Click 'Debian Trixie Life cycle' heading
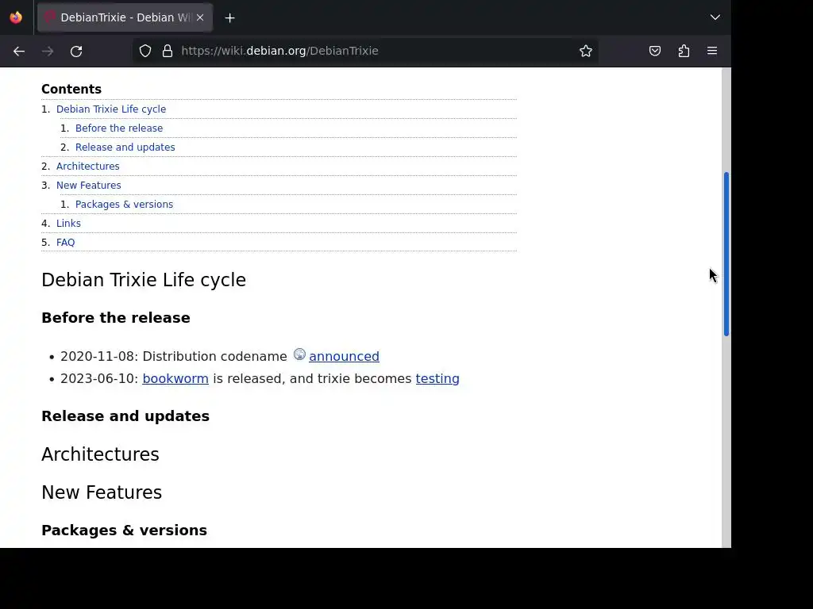This screenshot has height=609, width=813. [x=144, y=280]
